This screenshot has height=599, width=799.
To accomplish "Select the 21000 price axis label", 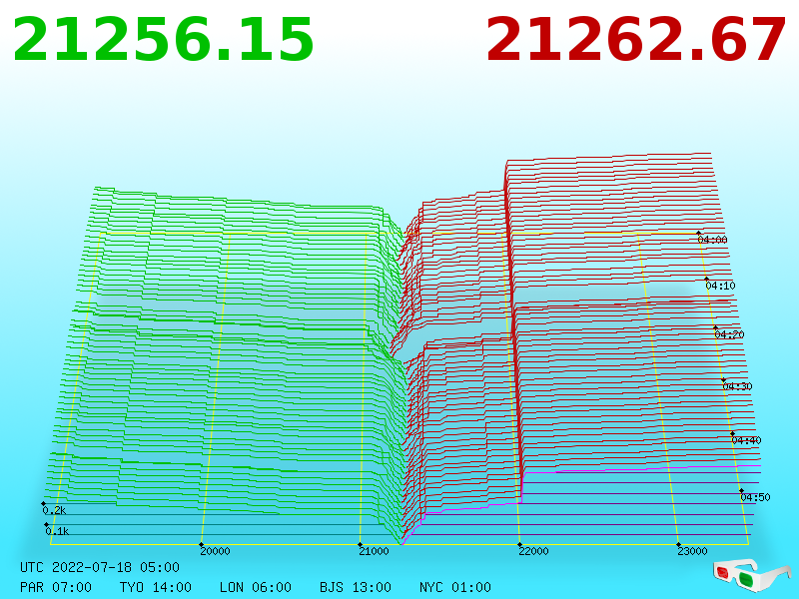I will pos(374,551).
